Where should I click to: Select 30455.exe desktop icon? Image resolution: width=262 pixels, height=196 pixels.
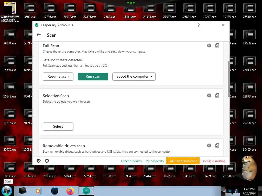249,143
